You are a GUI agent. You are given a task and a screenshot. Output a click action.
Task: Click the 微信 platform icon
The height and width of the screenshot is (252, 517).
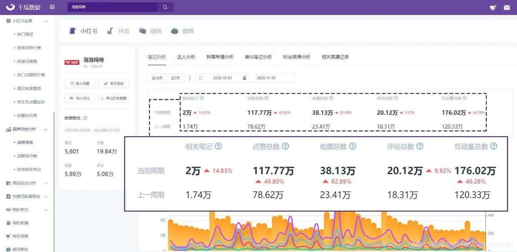point(150,30)
